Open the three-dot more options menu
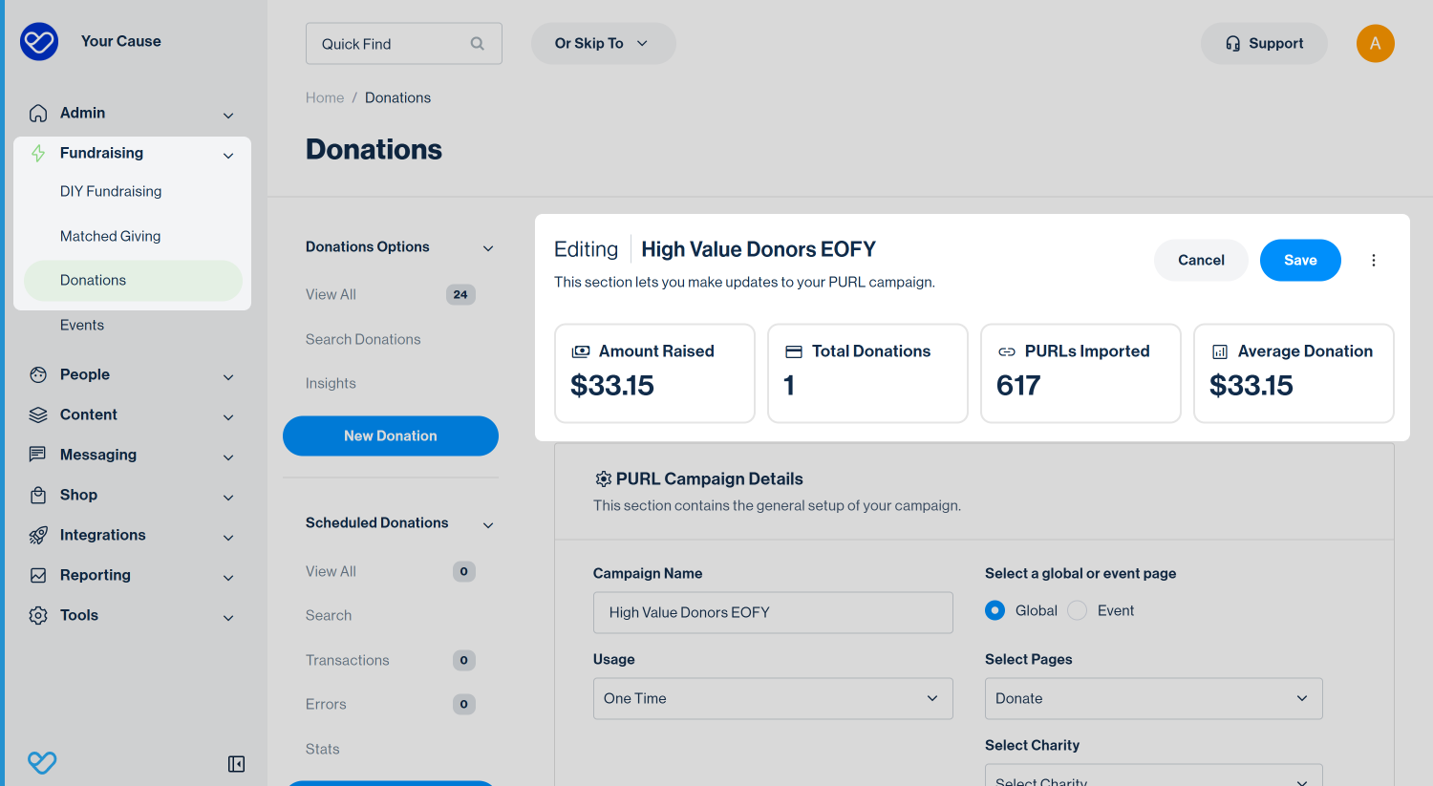The image size is (1433, 786). 1374,260
